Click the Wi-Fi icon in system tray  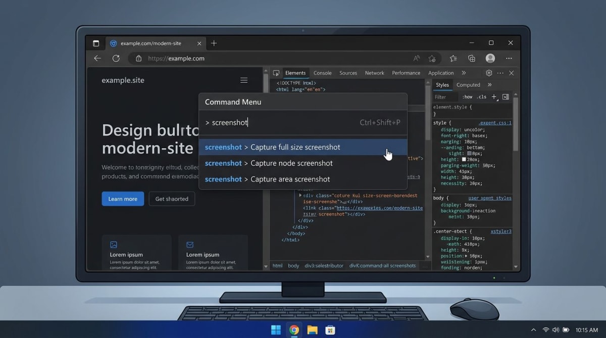(x=546, y=330)
